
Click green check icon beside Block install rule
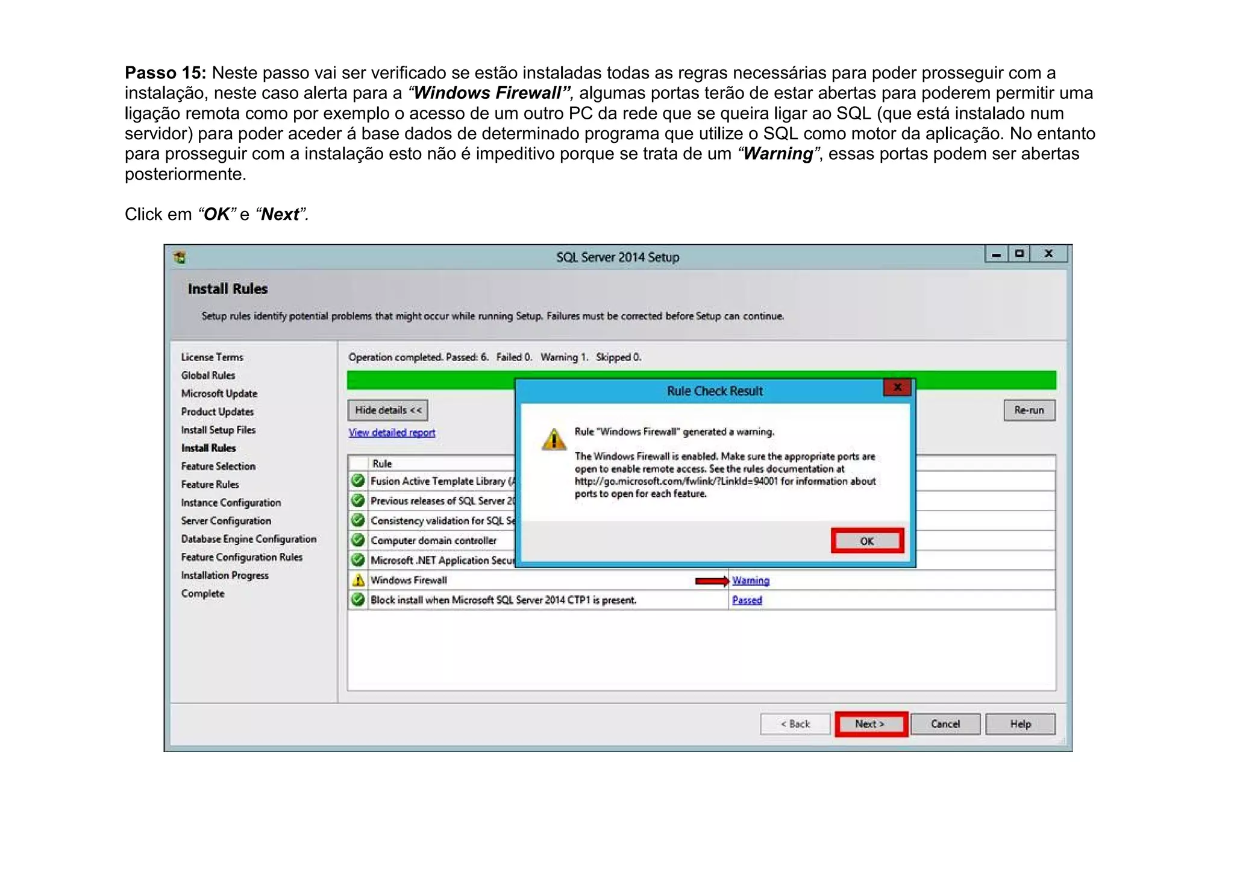point(358,599)
